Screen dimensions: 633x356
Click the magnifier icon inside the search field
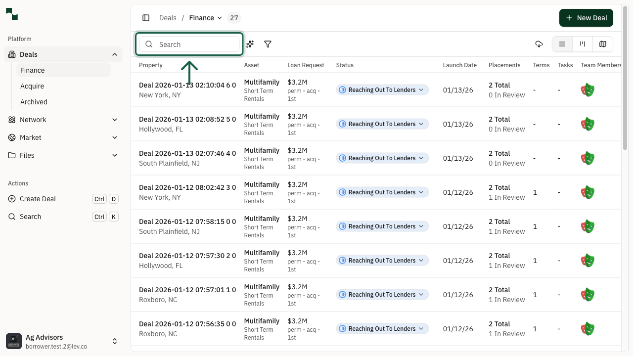coord(149,44)
